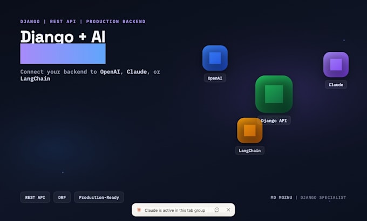
Task: Click the Production-Ready tag
Action: 99,197
